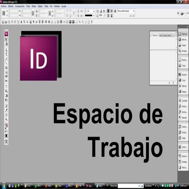Viewport: 189px width, 189px height.
Task: Select the Direct Selection tool
Action: tap(6, 44)
